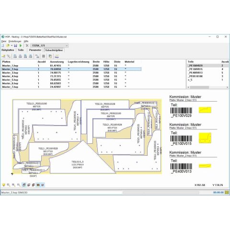The width and height of the screenshot is (230, 230).
Task: Select the Schachtelpläne tab
Action: click(54, 50)
